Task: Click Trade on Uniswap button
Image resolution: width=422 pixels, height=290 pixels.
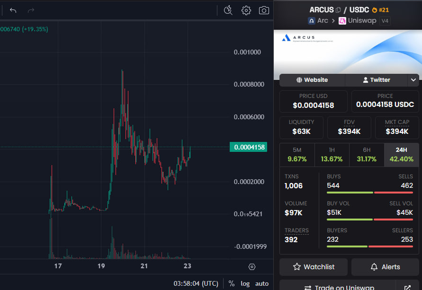Action: pyautogui.click(x=338, y=286)
